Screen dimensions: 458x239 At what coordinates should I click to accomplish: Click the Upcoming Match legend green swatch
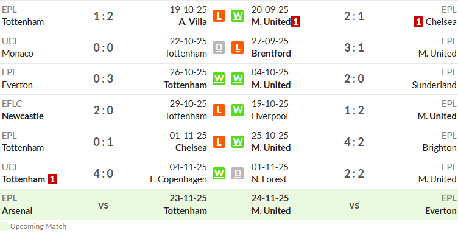(x=4, y=226)
